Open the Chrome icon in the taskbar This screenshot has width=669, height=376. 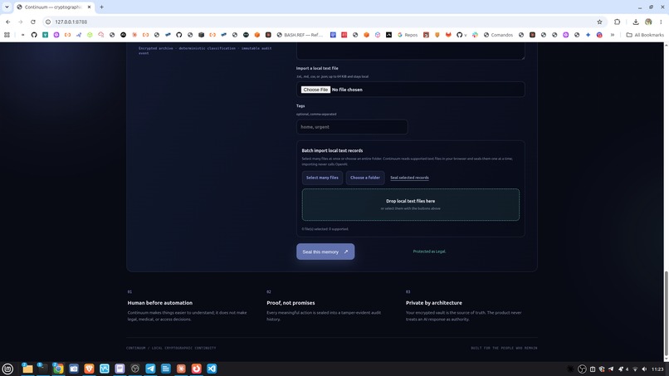click(x=58, y=369)
